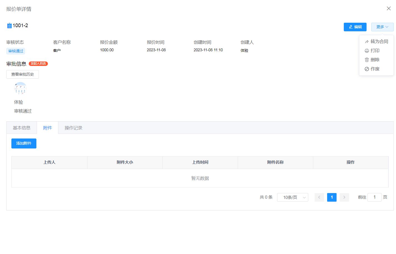Click the trash icon for 删除
Screen dimensions: 396x254
[367, 60]
